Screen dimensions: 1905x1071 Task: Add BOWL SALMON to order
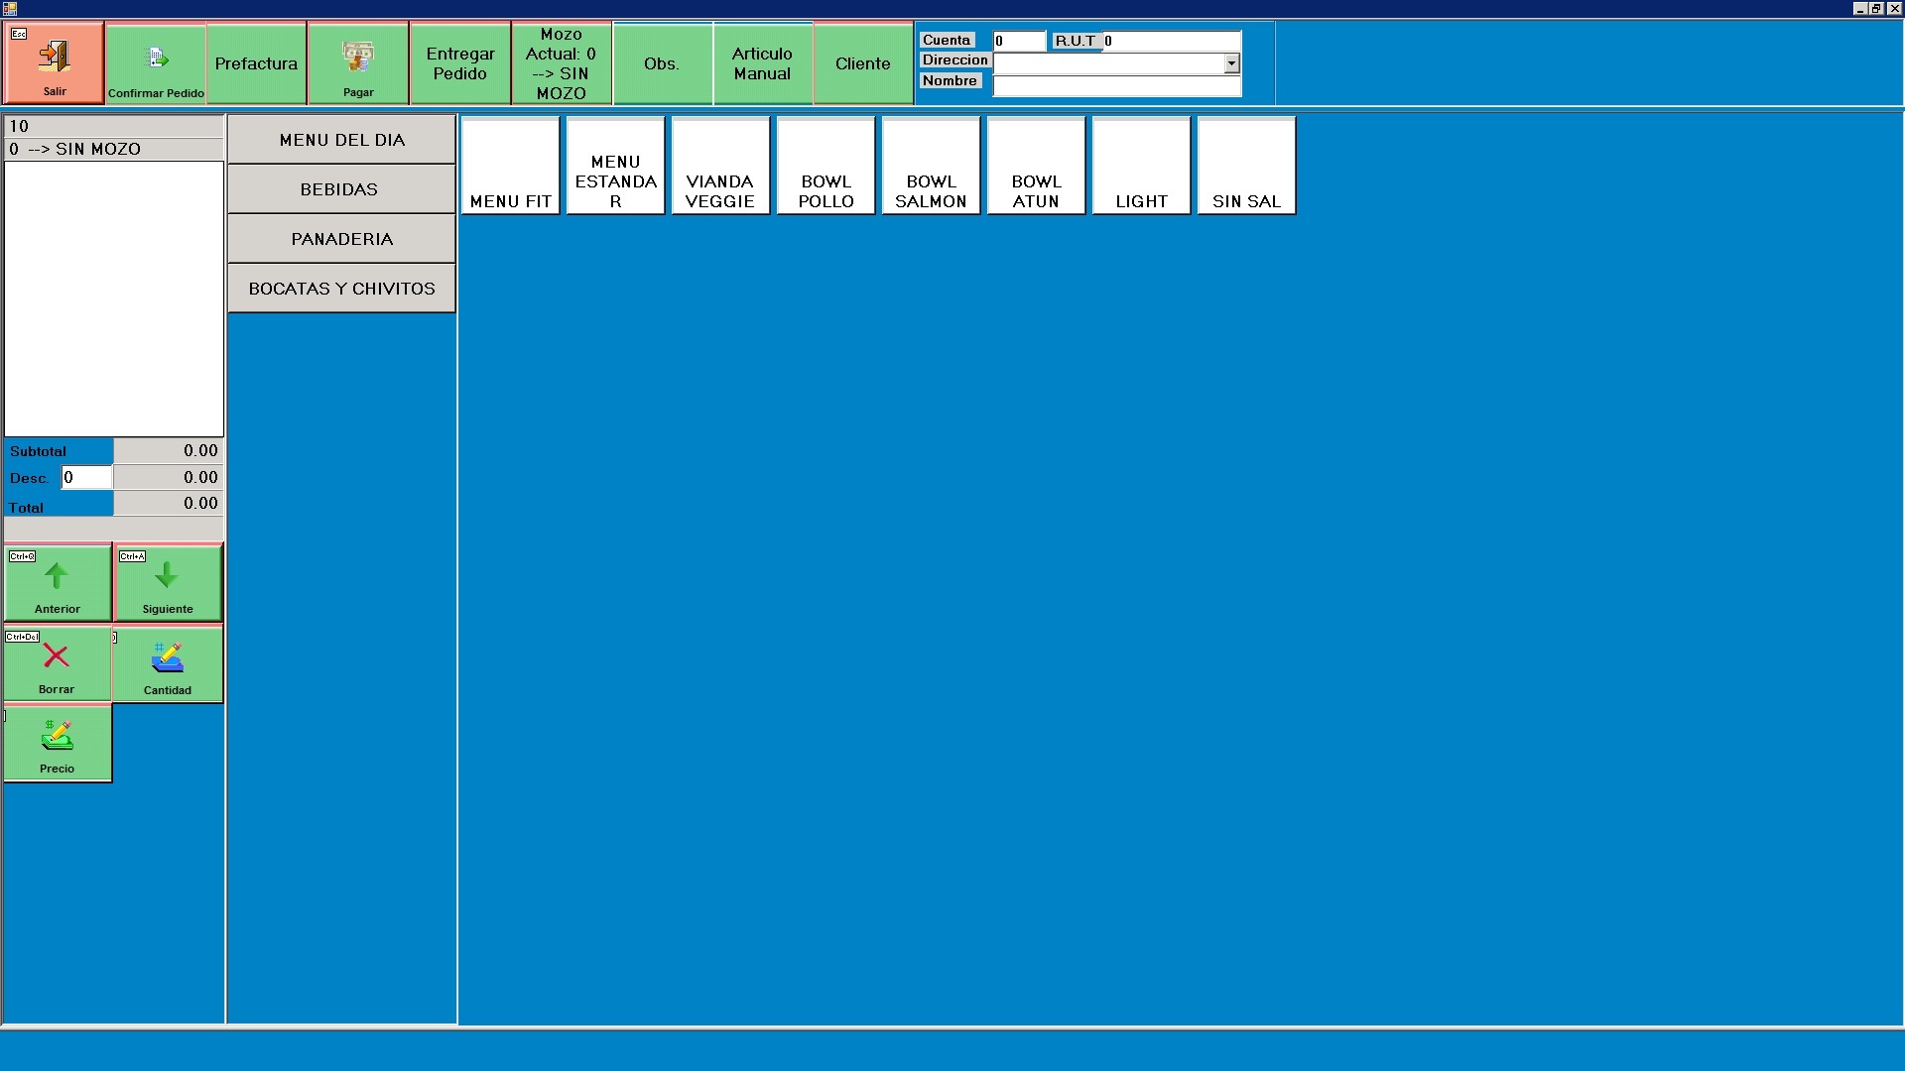click(x=931, y=167)
